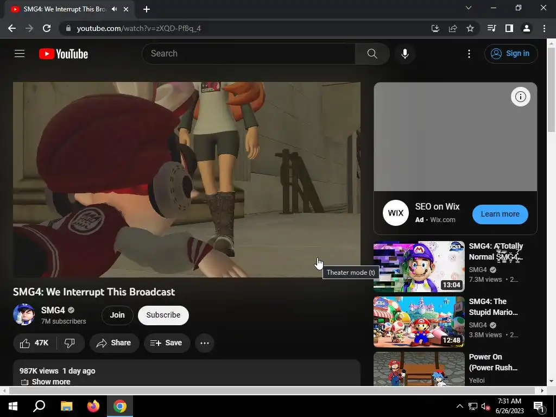556x417 pixels.
Task: Click the scroll down arrow
Action: (551, 381)
